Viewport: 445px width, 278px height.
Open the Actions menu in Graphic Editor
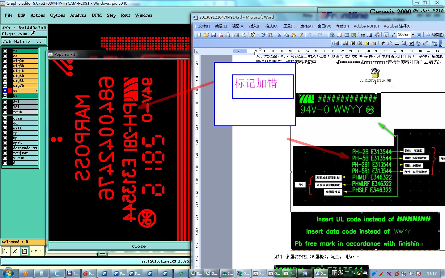click(38, 15)
